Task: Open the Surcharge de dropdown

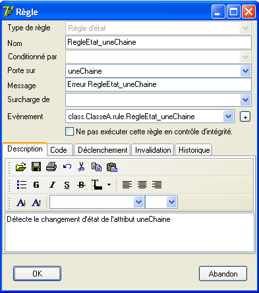Action: pyautogui.click(x=245, y=100)
